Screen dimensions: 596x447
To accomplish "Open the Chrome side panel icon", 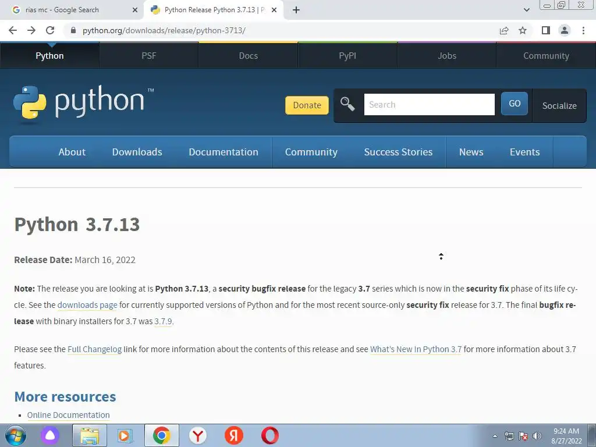I will click(x=546, y=30).
